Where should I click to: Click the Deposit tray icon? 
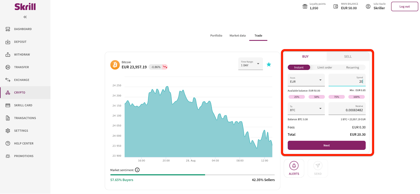tap(8, 42)
